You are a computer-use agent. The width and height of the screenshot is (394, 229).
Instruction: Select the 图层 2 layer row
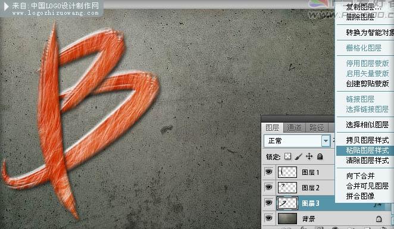tap(299, 187)
